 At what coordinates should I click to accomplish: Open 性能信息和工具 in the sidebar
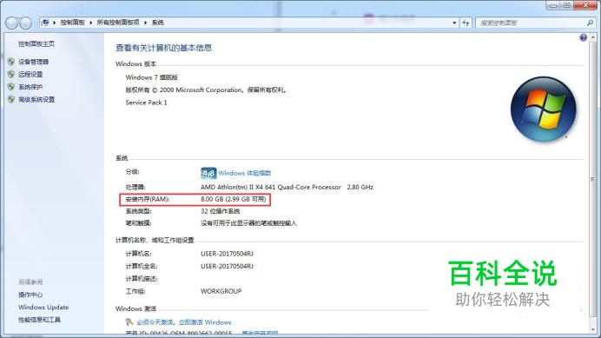pyautogui.click(x=39, y=320)
